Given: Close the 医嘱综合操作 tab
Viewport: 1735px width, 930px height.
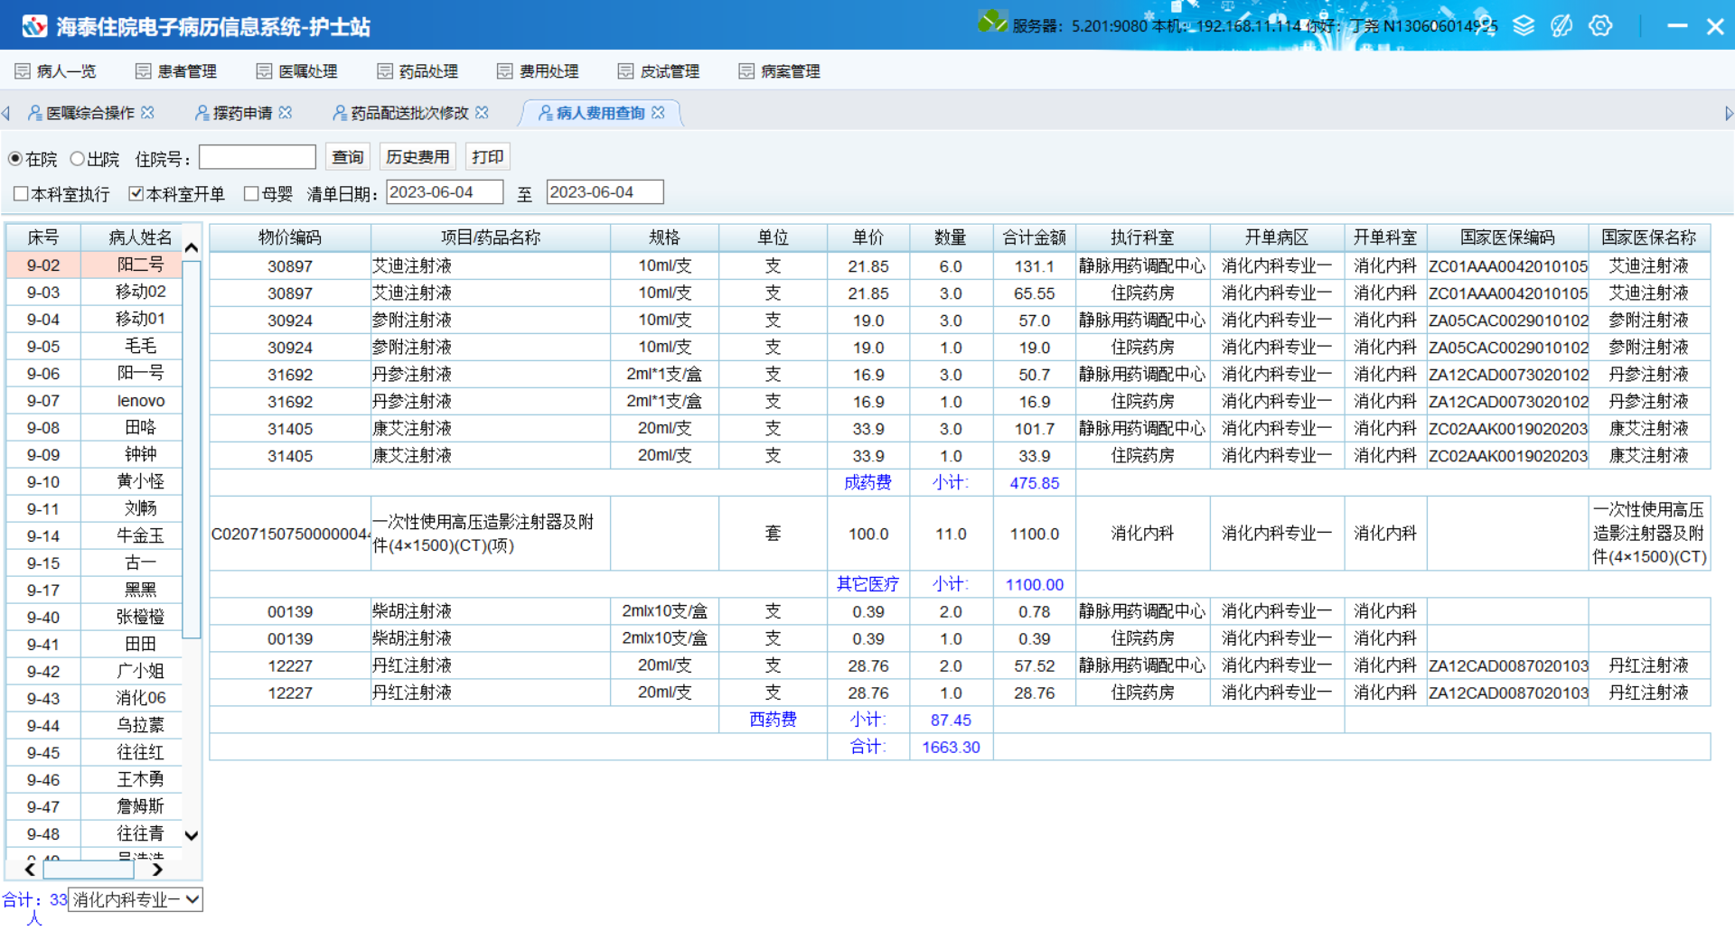Looking at the screenshot, I should point(147,113).
